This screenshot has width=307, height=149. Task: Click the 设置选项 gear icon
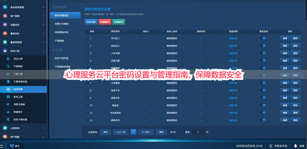point(5,25)
